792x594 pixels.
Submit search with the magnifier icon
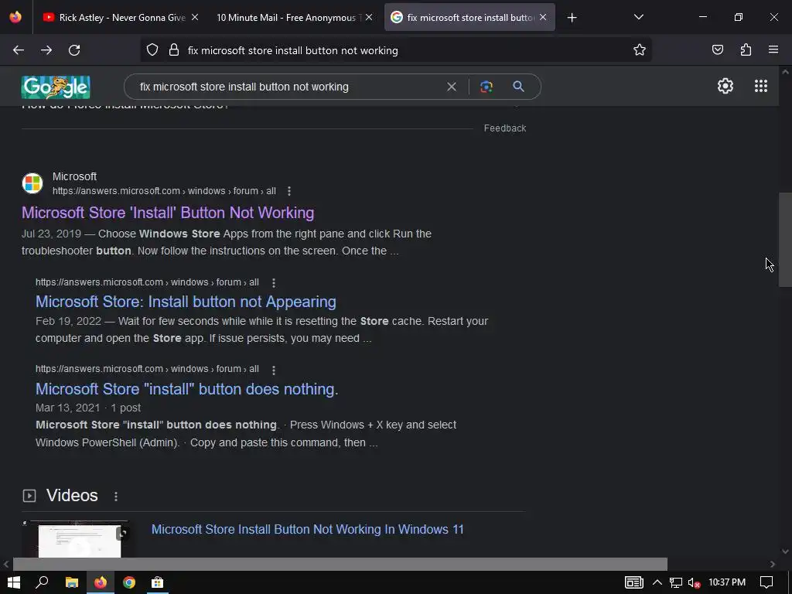(518, 87)
